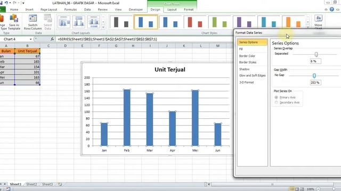Expand the Chart Layouts gallery
Screen dimensions: 341x191
pos(103,27)
